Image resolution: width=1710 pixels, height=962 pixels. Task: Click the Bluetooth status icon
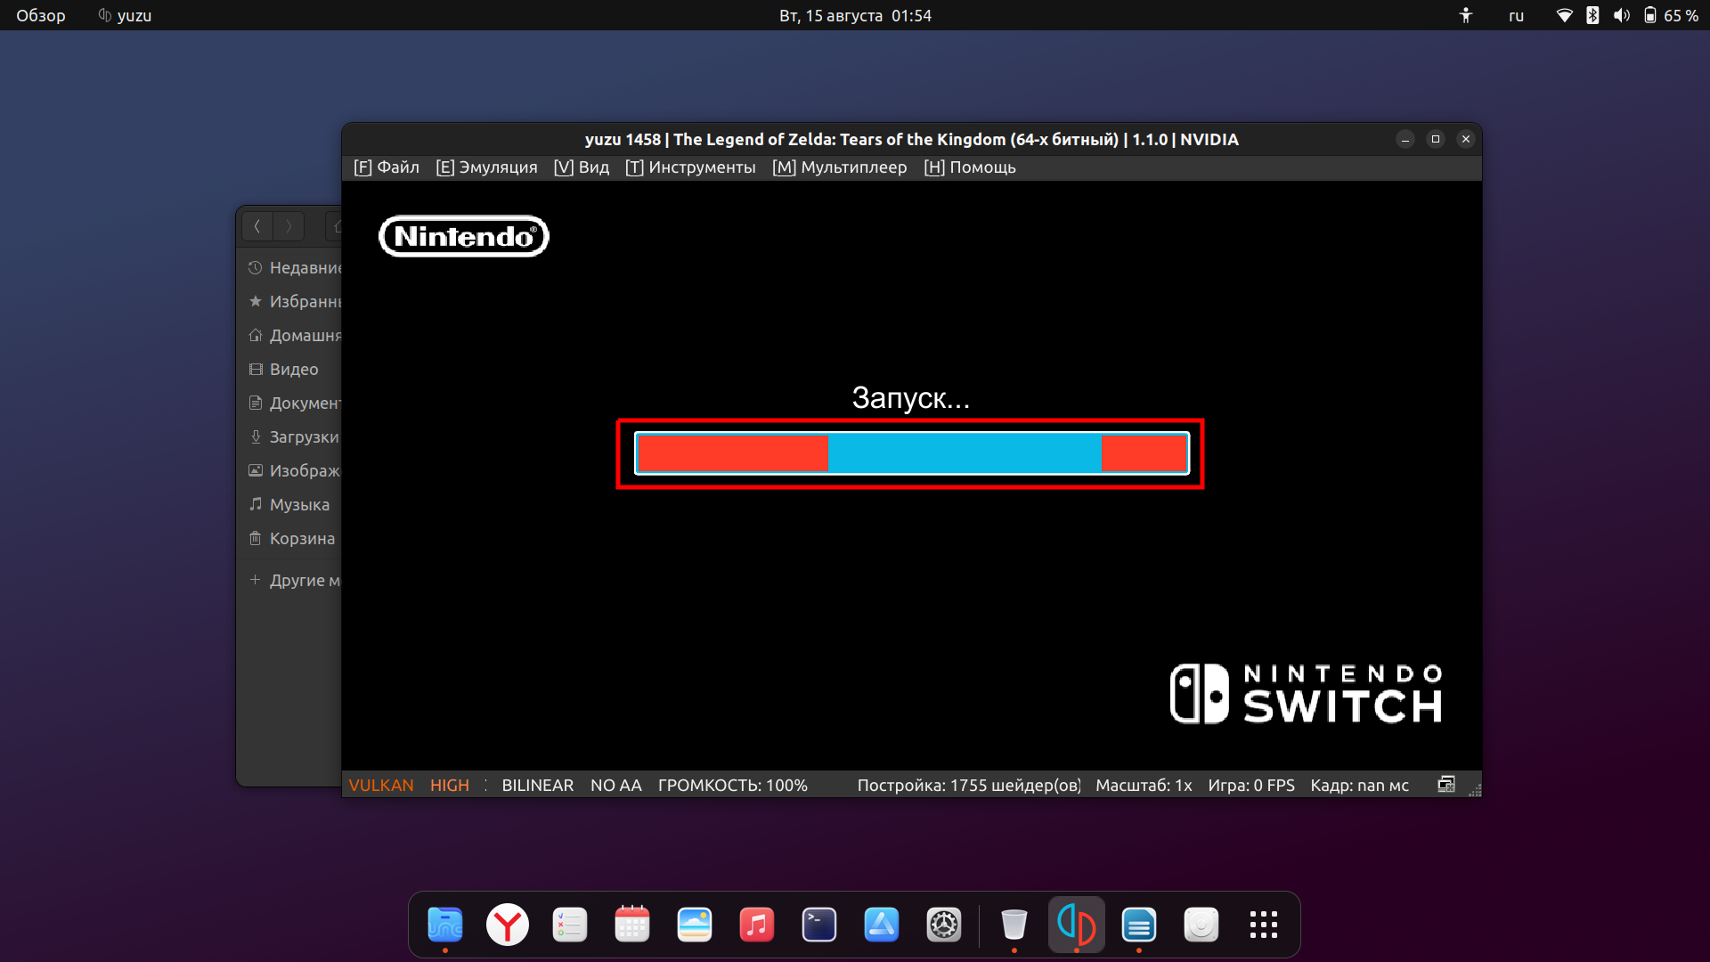(x=1592, y=15)
